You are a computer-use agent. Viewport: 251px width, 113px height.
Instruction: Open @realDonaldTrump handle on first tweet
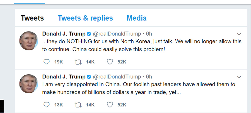point(117,34)
